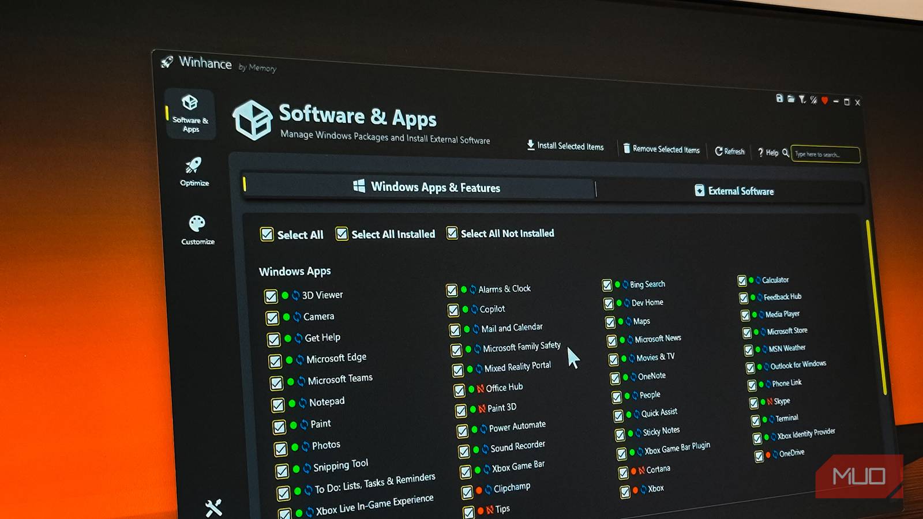Toggle the theme icon in the titlebar
923x519 pixels.
click(x=813, y=101)
